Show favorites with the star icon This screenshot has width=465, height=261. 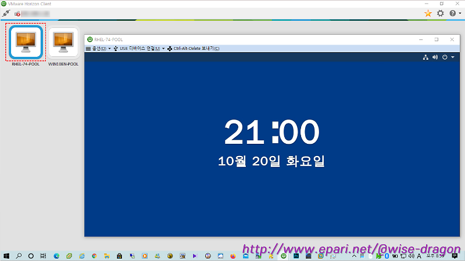point(428,13)
